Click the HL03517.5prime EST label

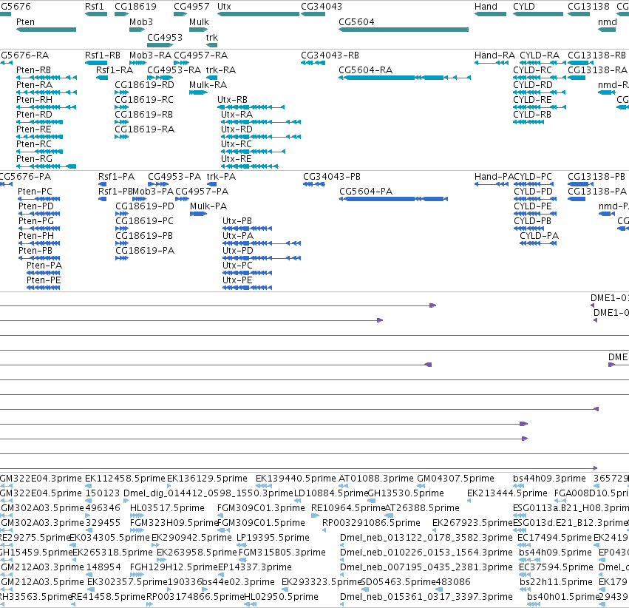[x=167, y=508]
